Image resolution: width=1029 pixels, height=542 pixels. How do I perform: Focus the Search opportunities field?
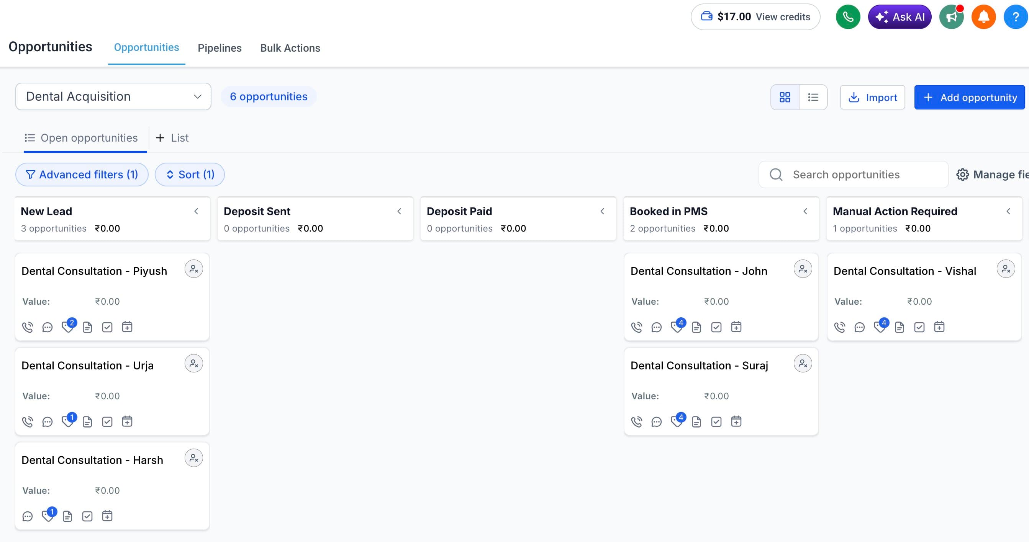pyautogui.click(x=854, y=175)
